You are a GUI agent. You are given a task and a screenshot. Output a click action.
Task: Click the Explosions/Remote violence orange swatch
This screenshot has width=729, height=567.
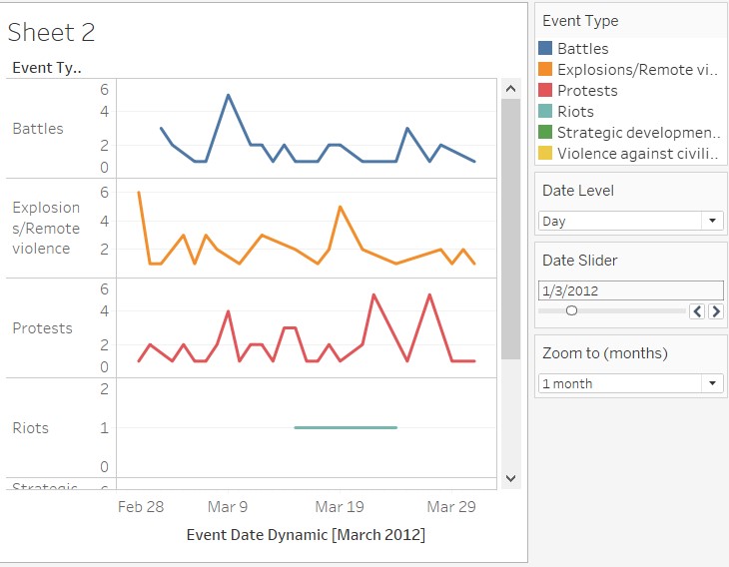click(545, 69)
